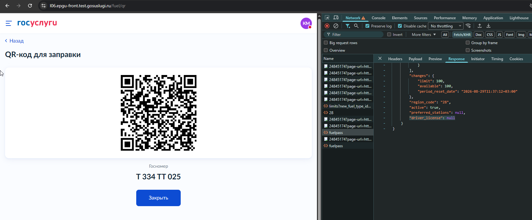Open network conditions Wi-Fi gear icon
532x220 pixels.
point(468,26)
